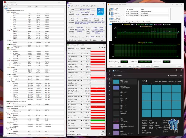Click CPU-Z title bar app icon
This screenshot has width=186, height=138.
(x=68, y=3)
